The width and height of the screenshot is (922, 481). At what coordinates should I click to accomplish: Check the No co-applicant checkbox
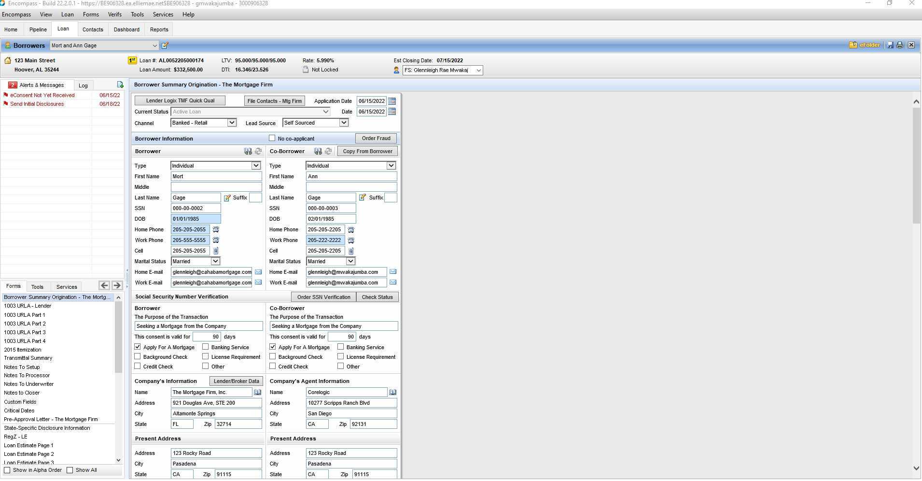click(x=272, y=138)
